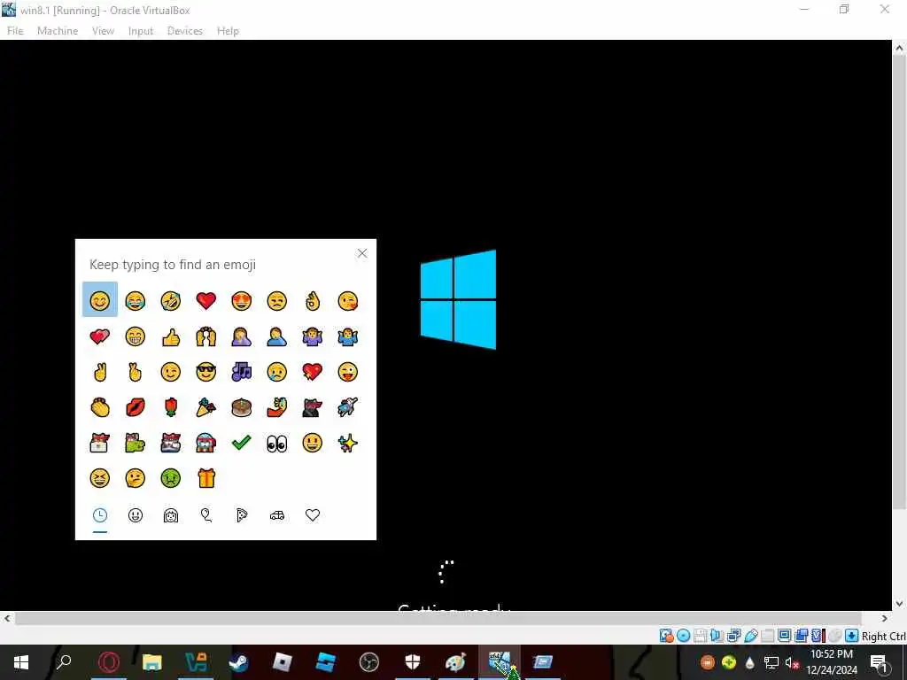This screenshot has width=907, height=680.
Task: Open Steam from the taskbar
Action: pos(238,662)
